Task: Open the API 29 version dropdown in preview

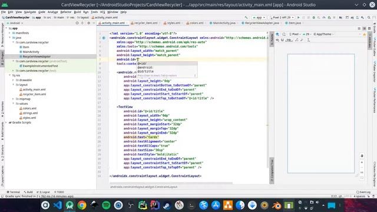Action: coord(307,34)
